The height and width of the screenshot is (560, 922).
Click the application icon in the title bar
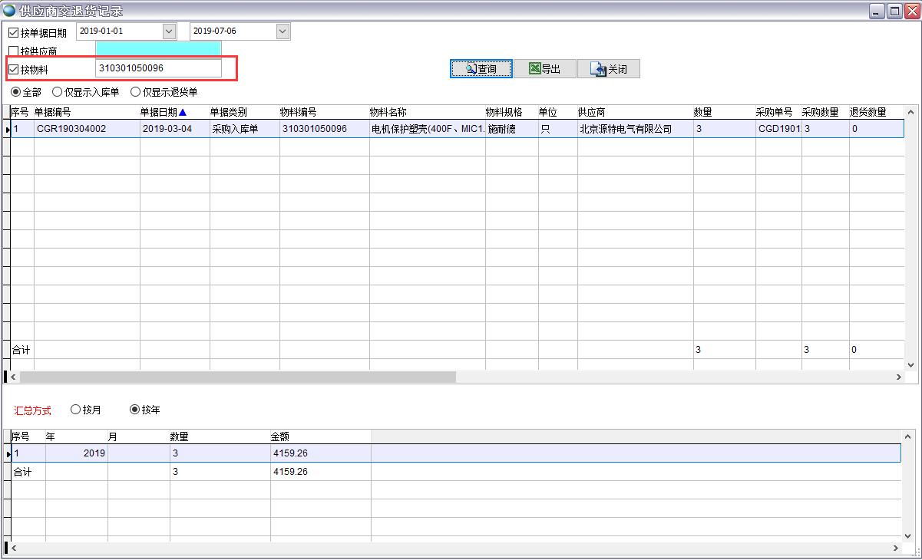point(8,9)
